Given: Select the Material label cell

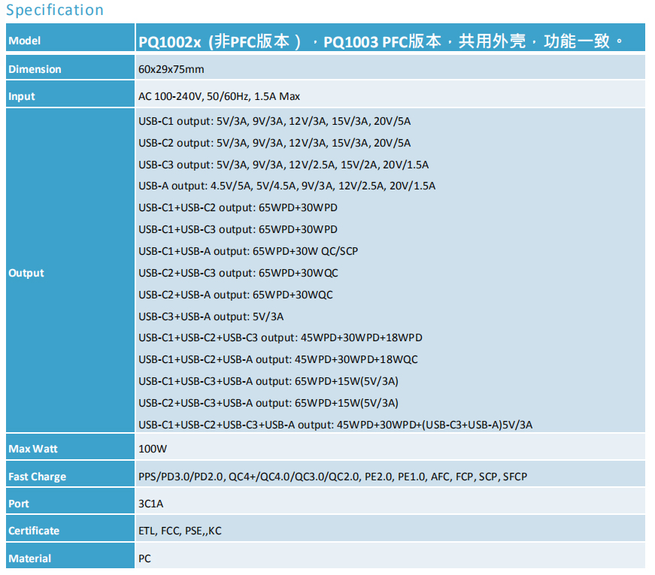Looking at the screenshot, I should coord(70,555).
